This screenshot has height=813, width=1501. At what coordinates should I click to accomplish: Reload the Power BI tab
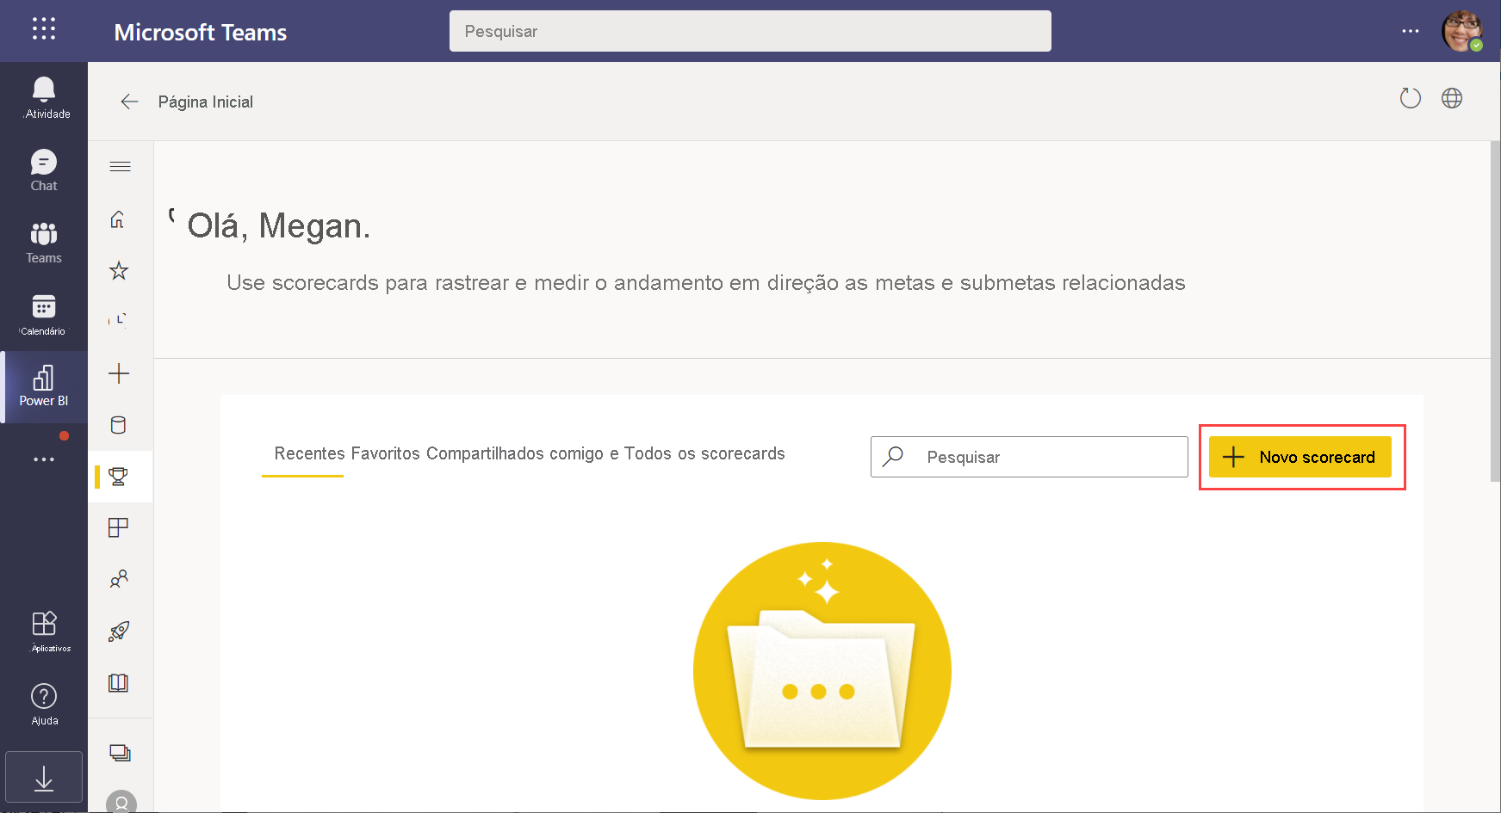[1411, 99]
